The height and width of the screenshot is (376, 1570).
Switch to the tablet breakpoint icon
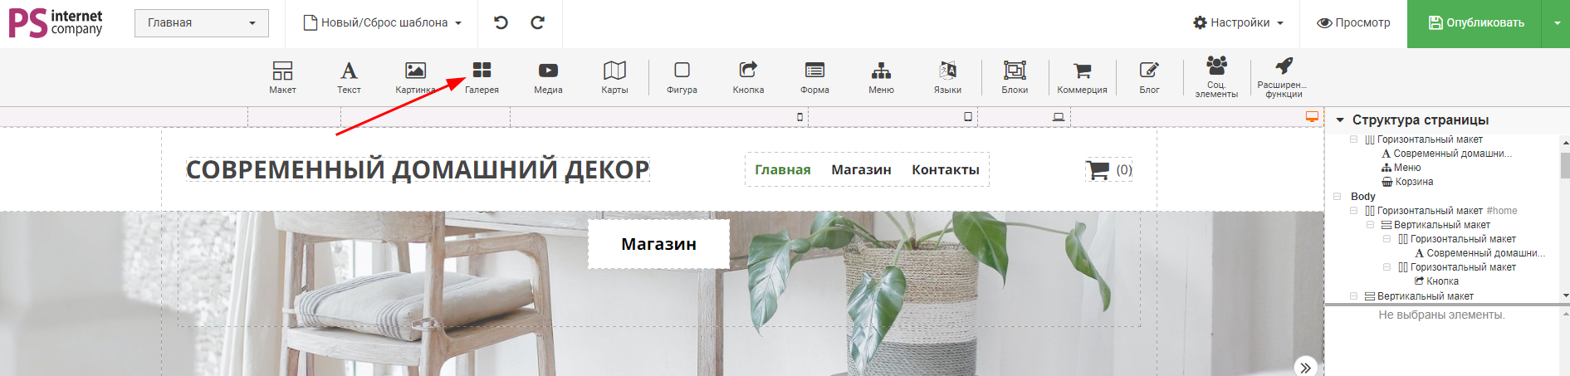tap(967, 117)
